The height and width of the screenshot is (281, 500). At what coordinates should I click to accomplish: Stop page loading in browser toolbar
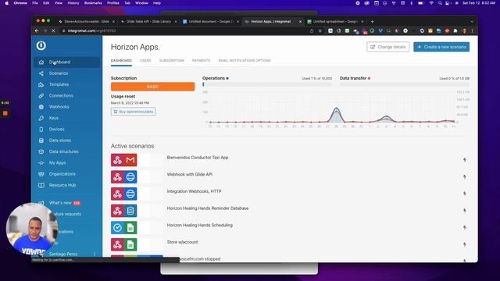[x=53, y=31]
